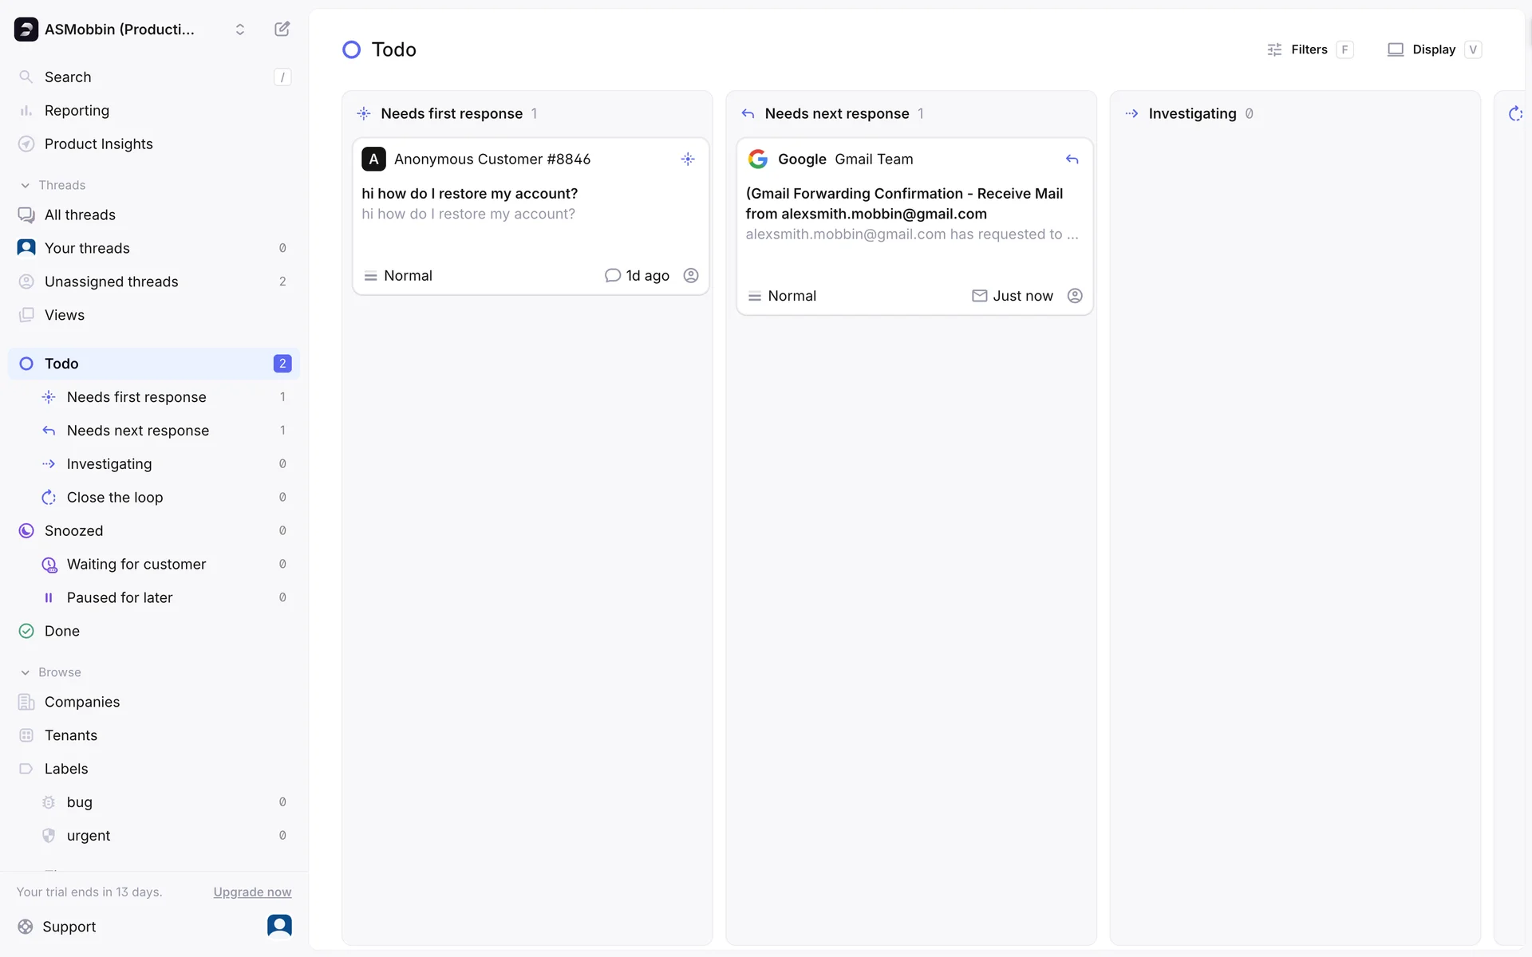Open the Display options button

click(x=1433, y=49)
